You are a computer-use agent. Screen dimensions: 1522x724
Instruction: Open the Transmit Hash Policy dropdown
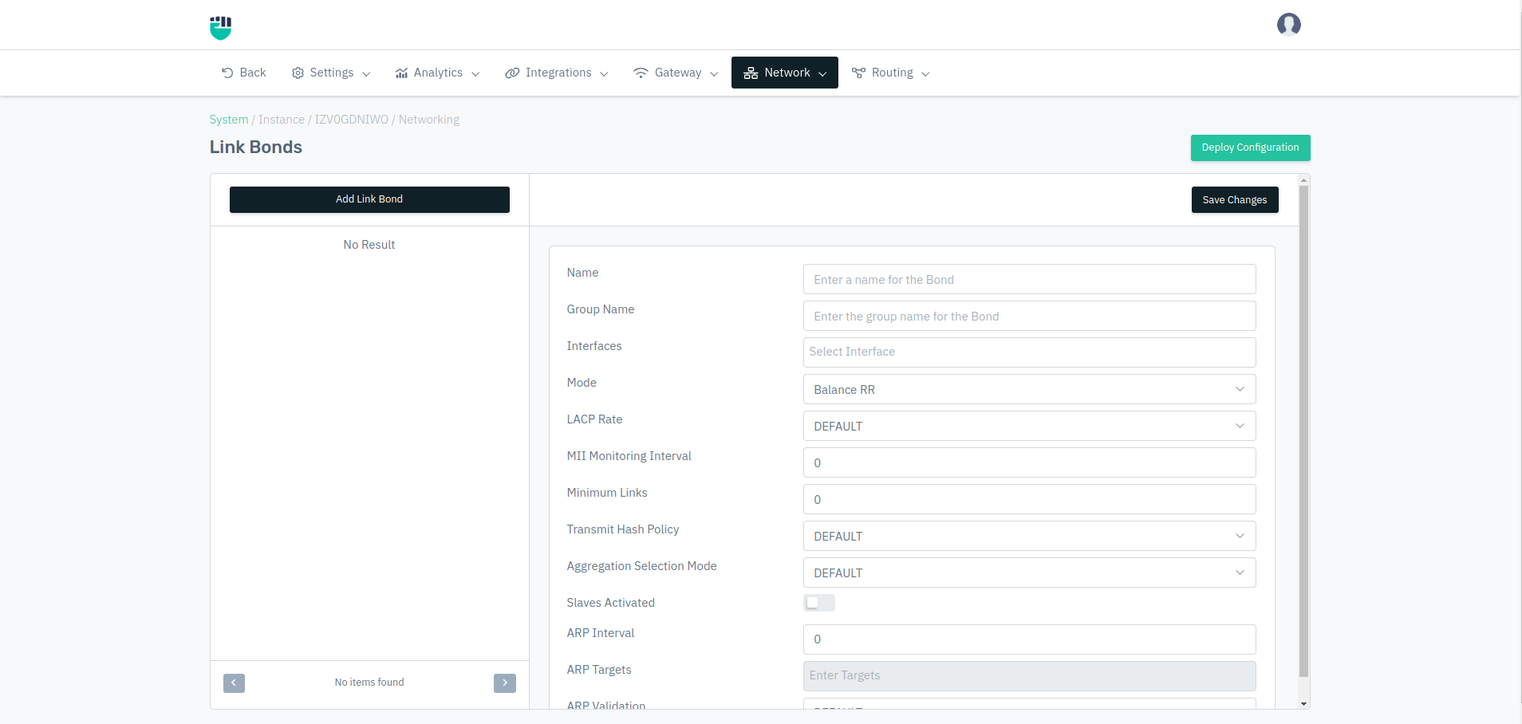coord(1028,537)
